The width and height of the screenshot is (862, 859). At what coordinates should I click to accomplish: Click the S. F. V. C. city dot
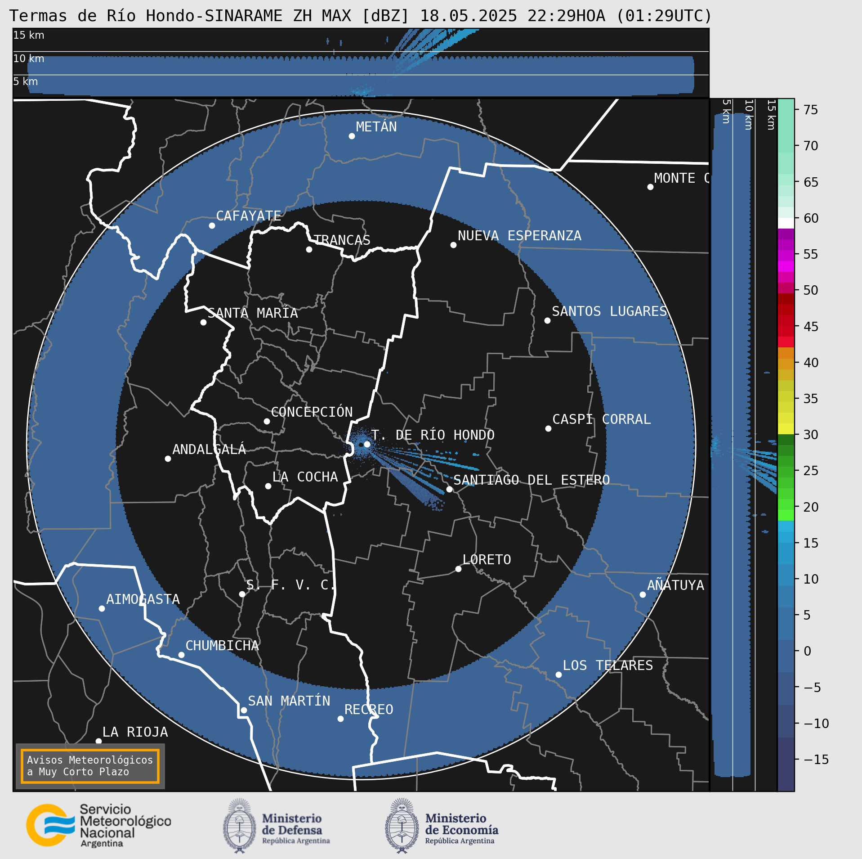coord(242,594)
